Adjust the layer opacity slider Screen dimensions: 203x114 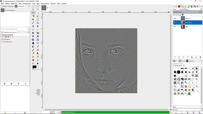(x=187, y=12)
